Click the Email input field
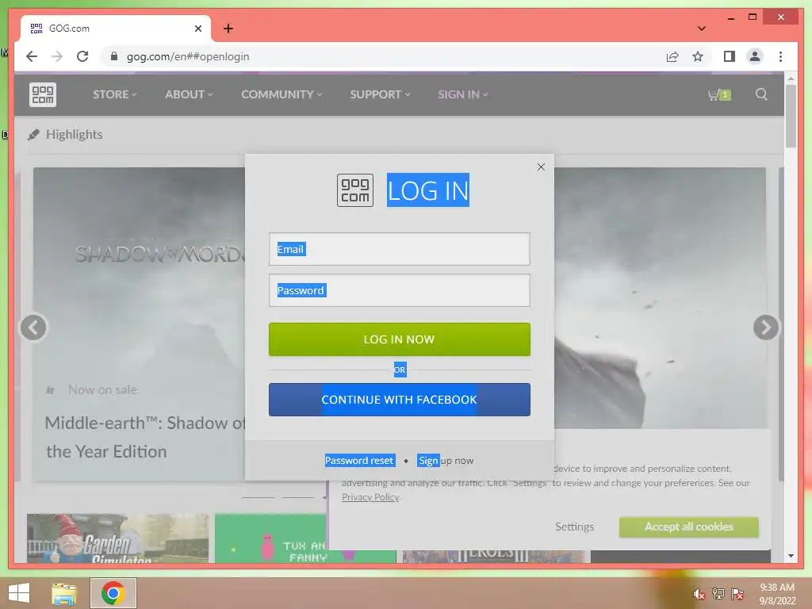Viewport: 812px width, 609px height. tap(400, 249)
